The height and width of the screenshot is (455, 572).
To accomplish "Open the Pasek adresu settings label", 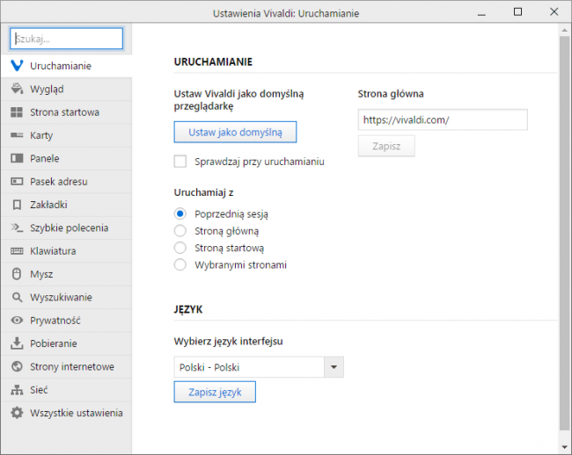I will click(59, 181).
